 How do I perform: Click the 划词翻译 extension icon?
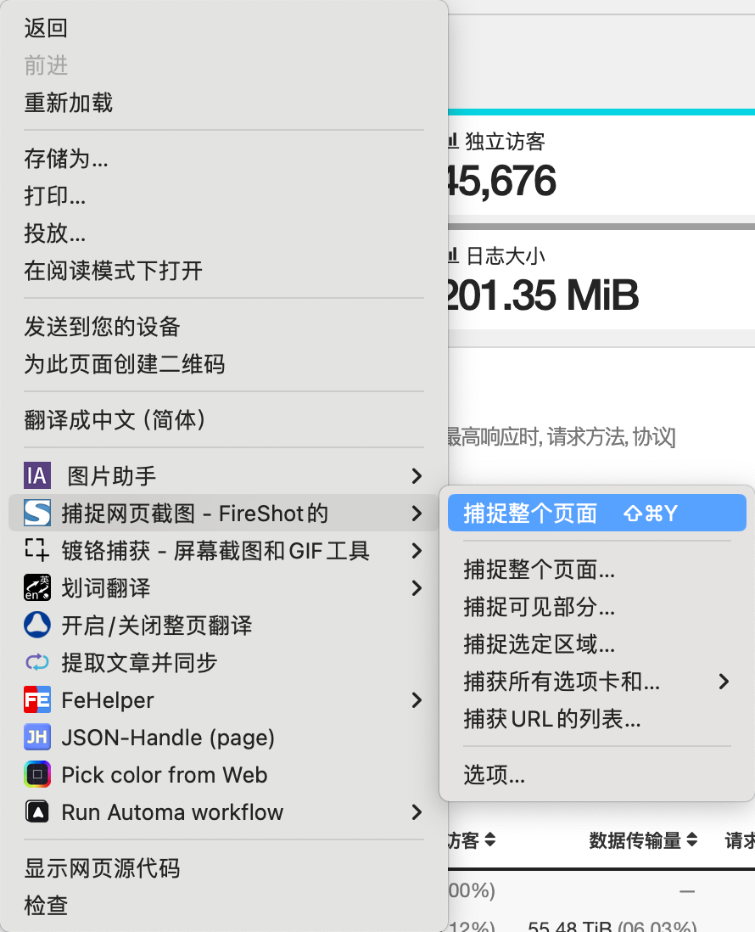pyautogui.click(x=37, y=588)
